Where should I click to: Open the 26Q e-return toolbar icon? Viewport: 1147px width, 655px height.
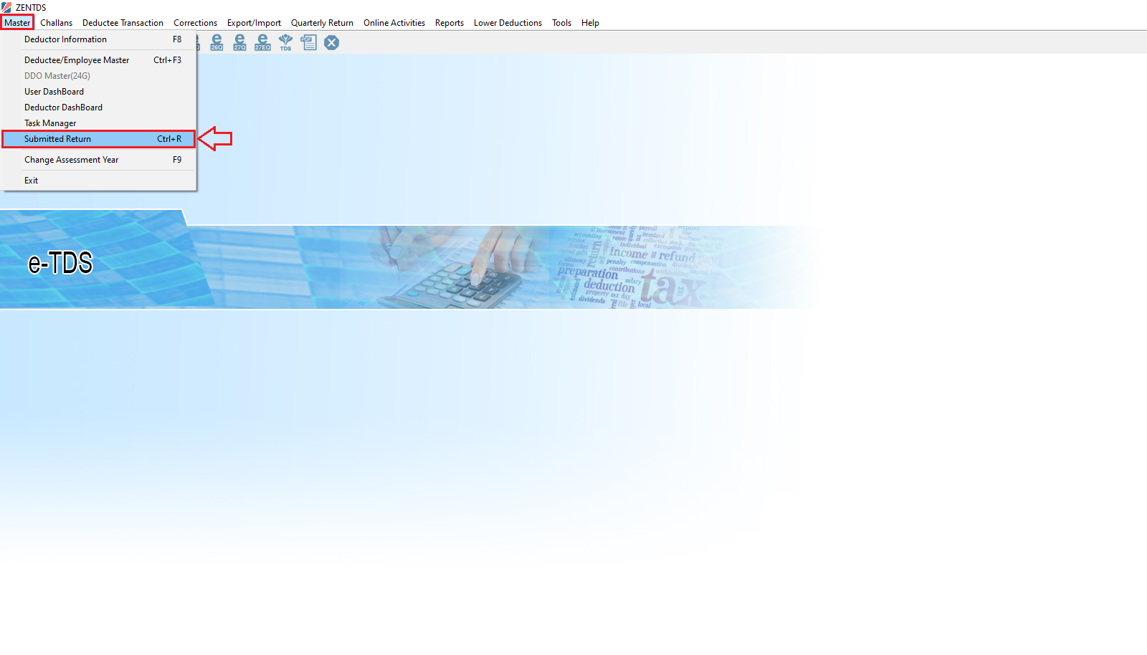click(216, 42)
